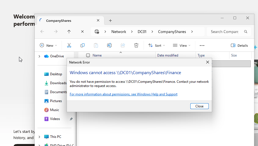The image size is (258, 146).
Task: Click the DVD Drive entry in sidebar
Action: (x=59, y=145)
